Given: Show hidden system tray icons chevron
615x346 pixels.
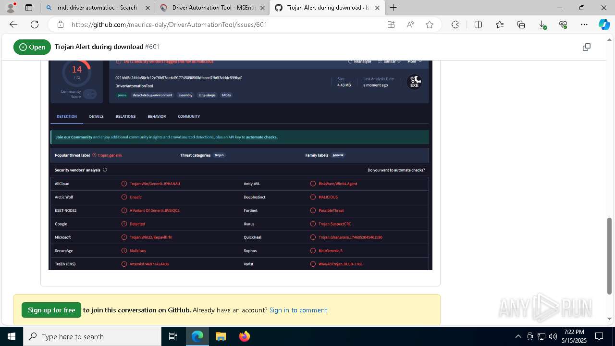Looking at the screenshot, I should [x=518, y=336].
